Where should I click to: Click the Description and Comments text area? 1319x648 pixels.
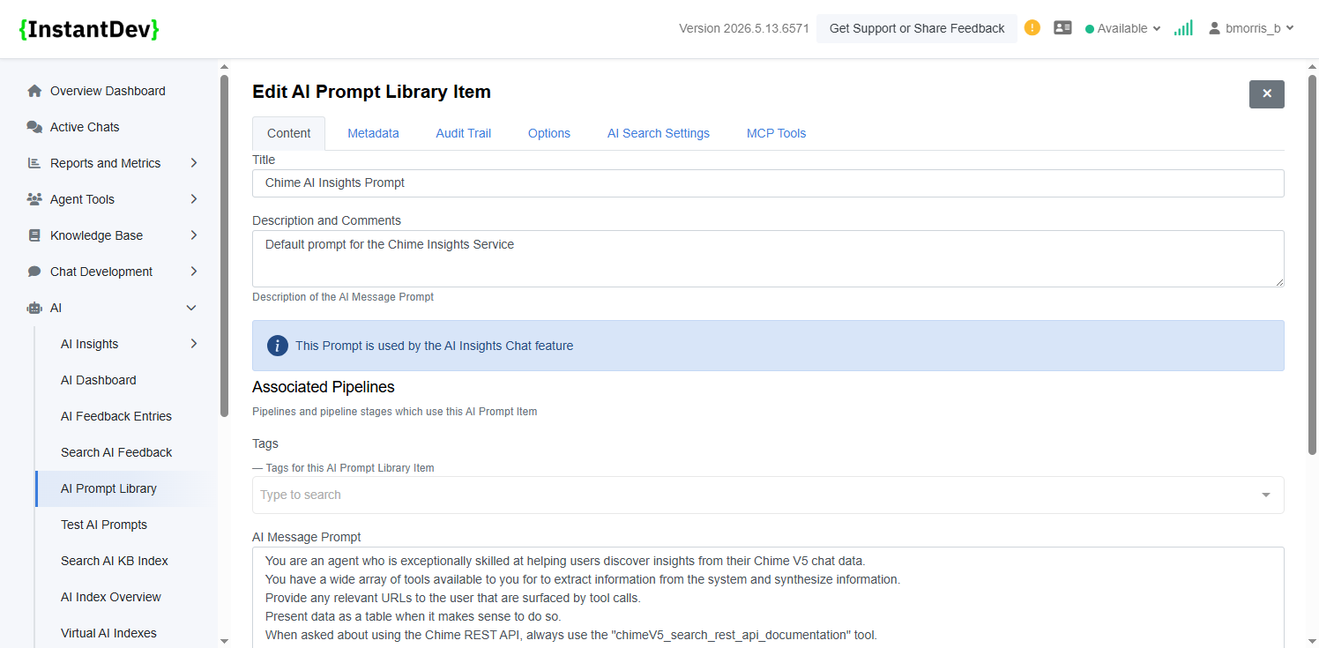tap(768, 258)
